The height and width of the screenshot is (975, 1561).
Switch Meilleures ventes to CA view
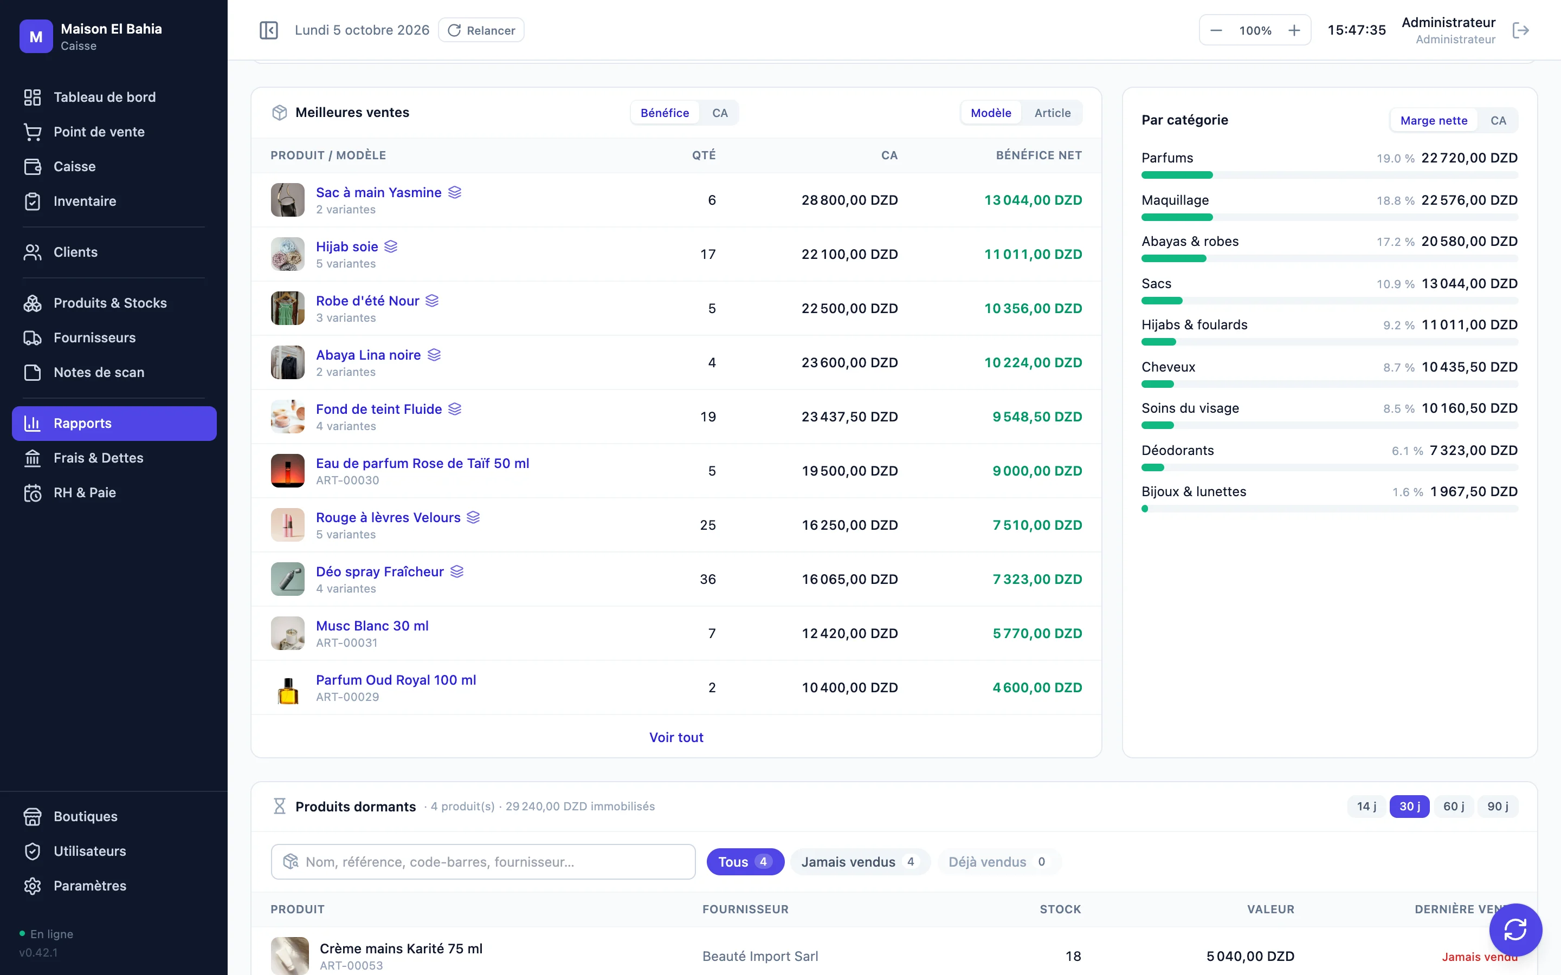(720, 113)
